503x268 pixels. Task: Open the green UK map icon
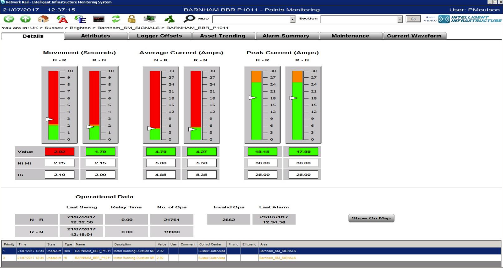point(170,19)
